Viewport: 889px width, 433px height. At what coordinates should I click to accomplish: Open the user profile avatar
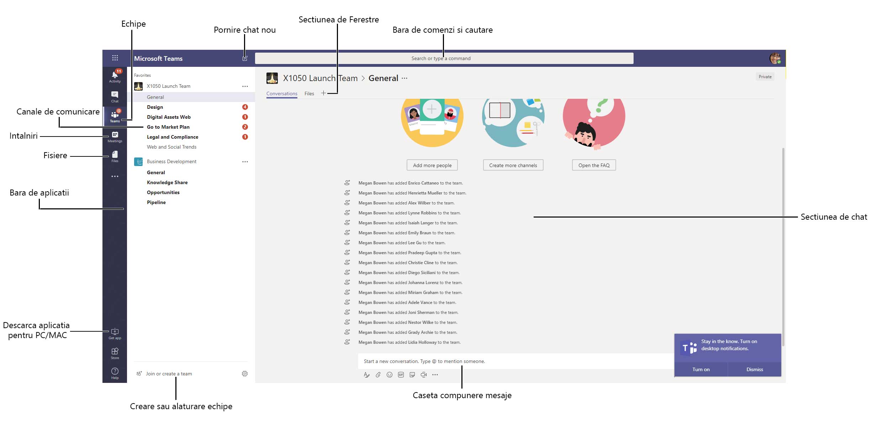pos(775,58)
